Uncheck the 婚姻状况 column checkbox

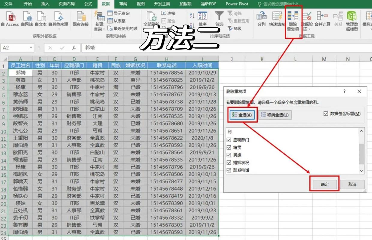tap(229, 163)
